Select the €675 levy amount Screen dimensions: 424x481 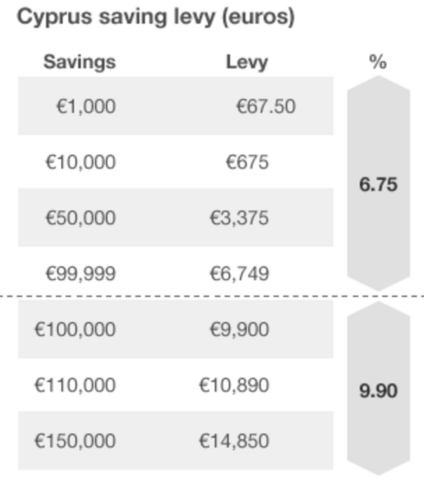click(247, 162)
